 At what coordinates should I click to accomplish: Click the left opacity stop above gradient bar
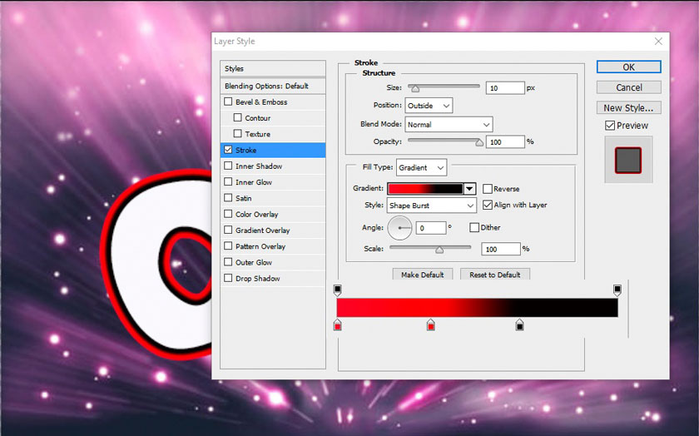(x=338, y=290)
